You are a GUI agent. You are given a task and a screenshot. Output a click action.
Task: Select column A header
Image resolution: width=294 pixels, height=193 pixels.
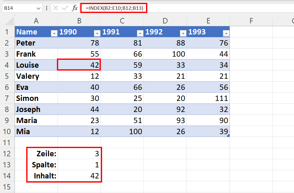(x=36, y=21)
